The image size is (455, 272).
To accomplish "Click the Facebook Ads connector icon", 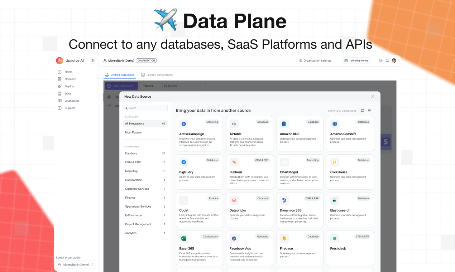I will point(234,238).
